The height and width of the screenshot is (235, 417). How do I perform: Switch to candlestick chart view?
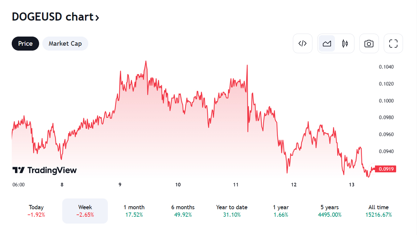click(x=345, y=43)
